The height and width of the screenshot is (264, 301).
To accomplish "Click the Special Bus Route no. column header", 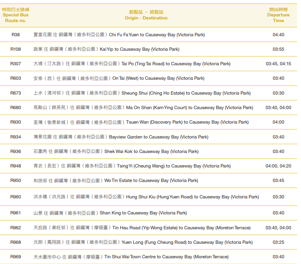I will point(16,15).
